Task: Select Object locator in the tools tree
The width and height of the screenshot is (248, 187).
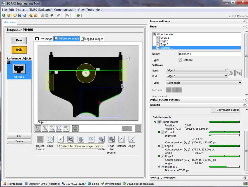Action: coord(165,35)
